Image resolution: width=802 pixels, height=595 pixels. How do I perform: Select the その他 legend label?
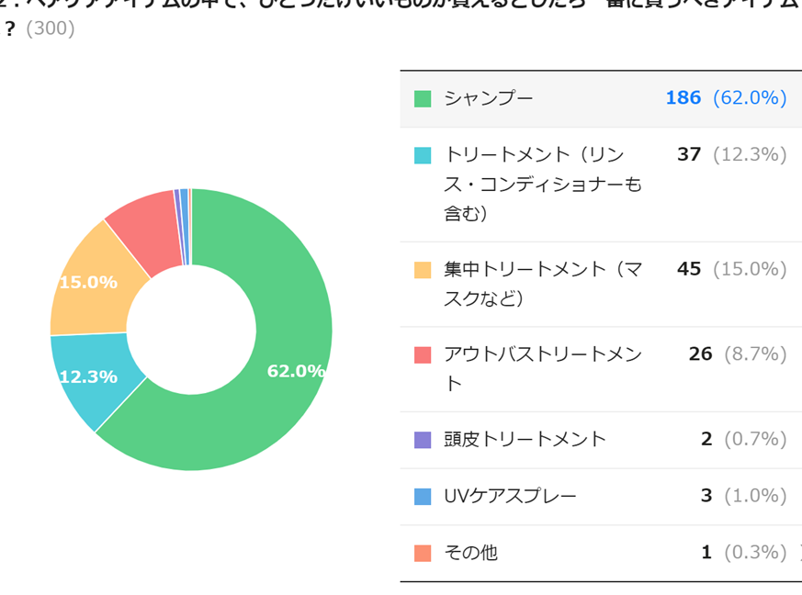point(470,553)
